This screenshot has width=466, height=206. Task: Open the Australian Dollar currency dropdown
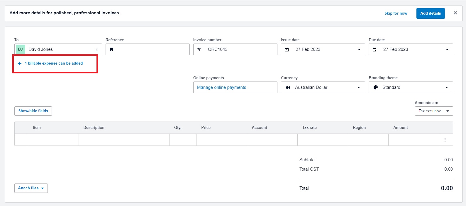[x=323, y=87]
